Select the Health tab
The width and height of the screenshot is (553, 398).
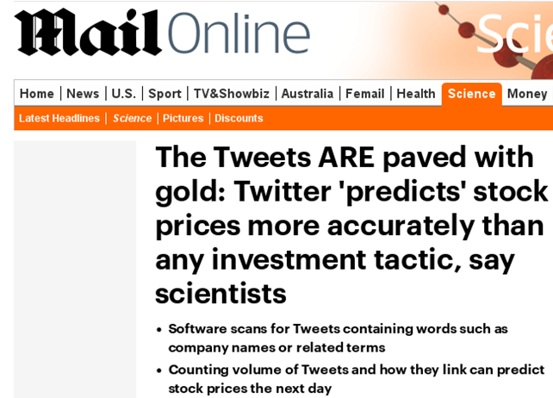416,94
